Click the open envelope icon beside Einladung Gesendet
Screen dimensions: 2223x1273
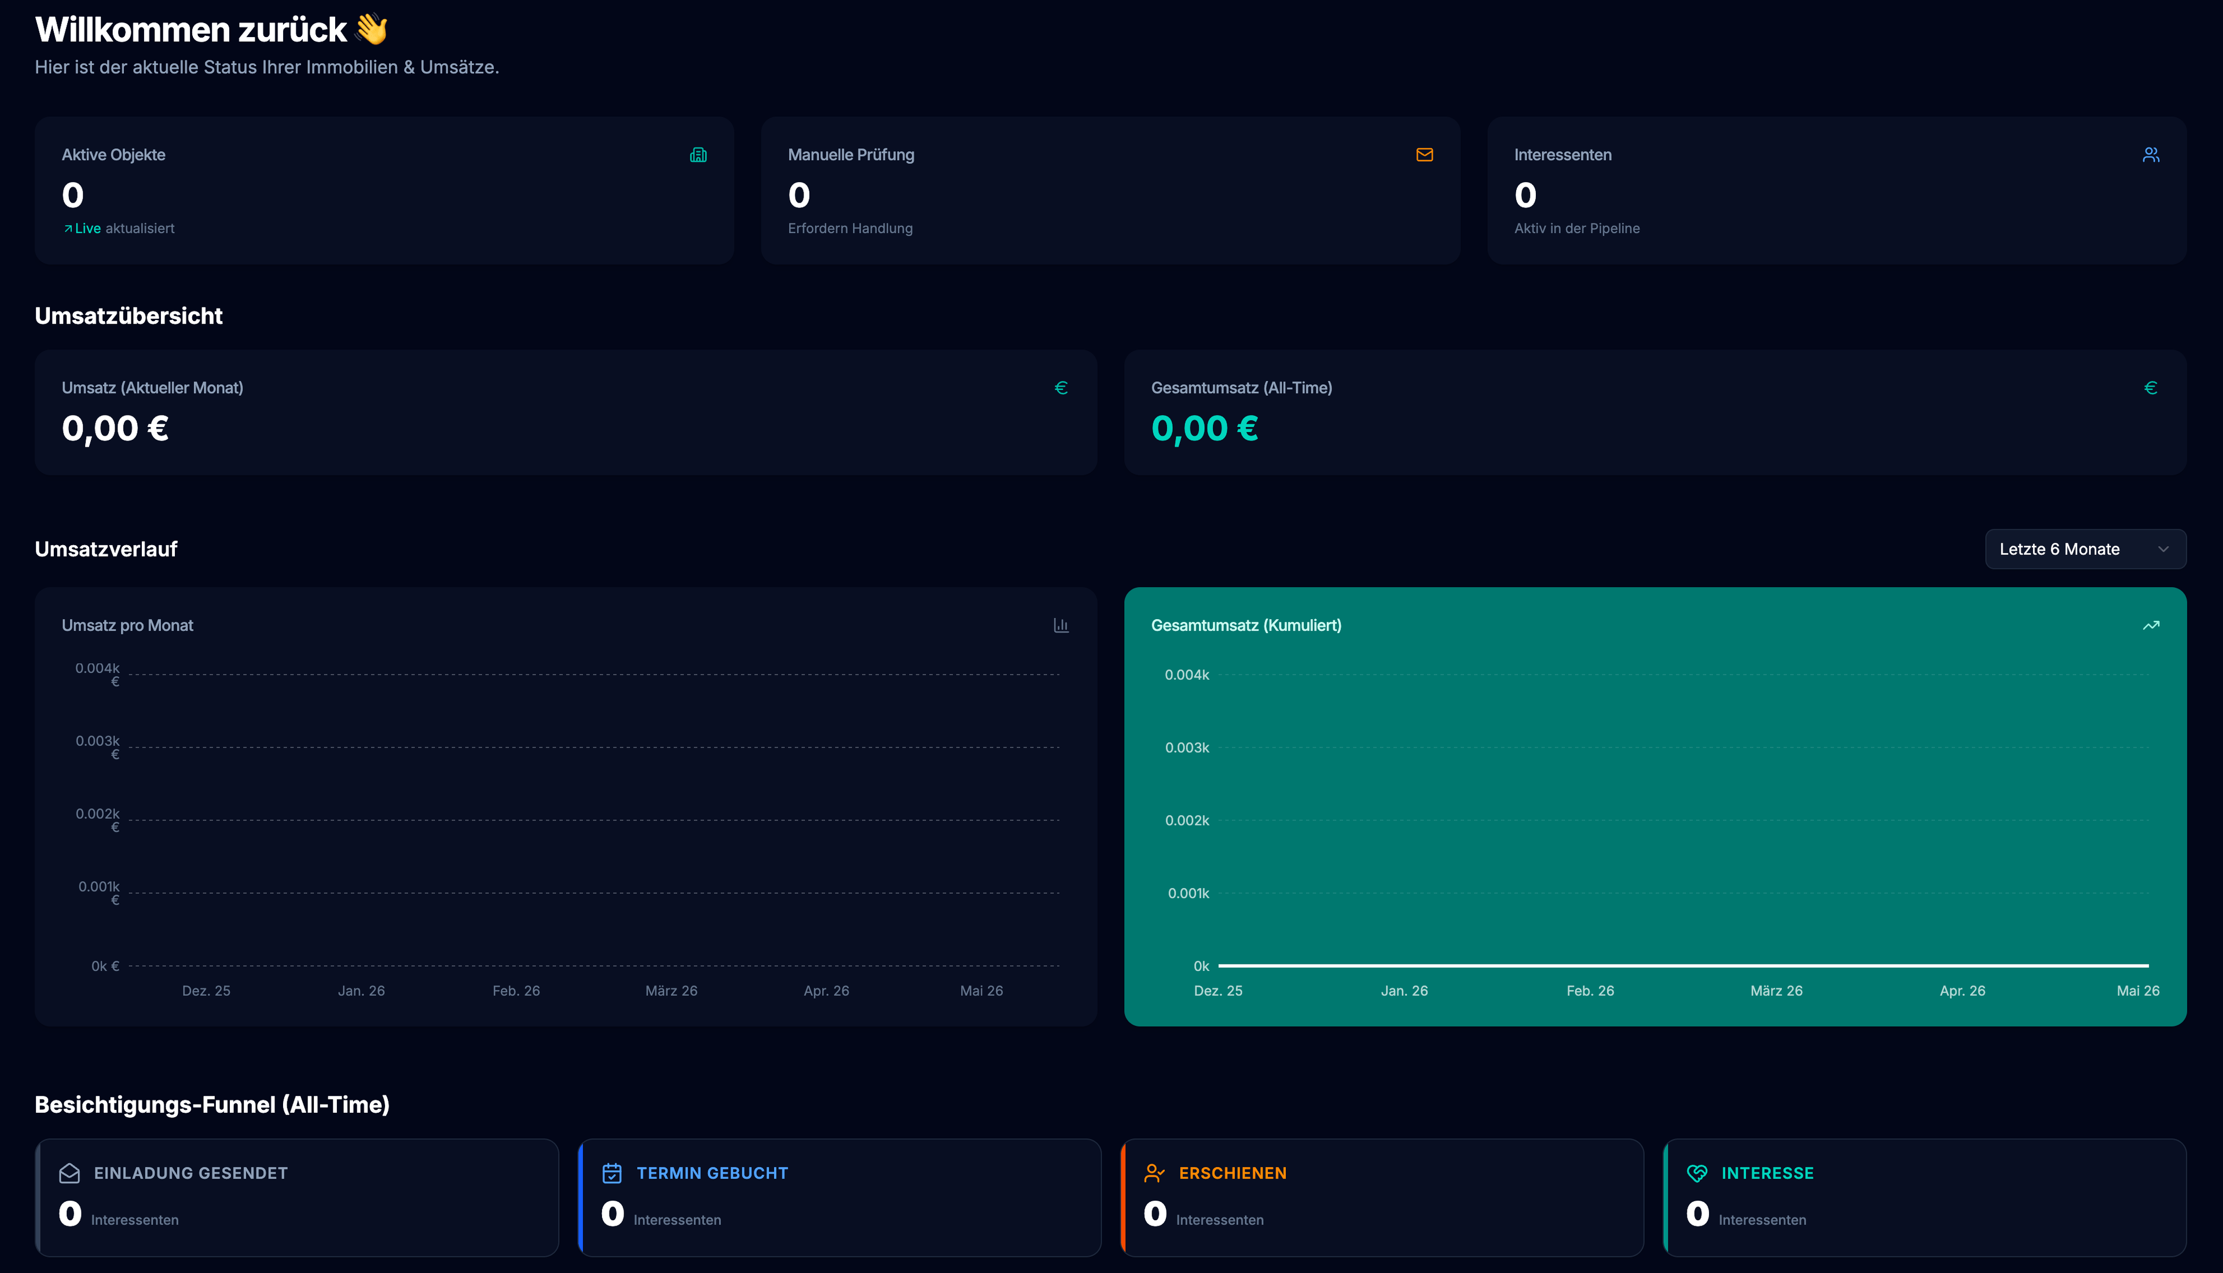[x=70, y=1173]
